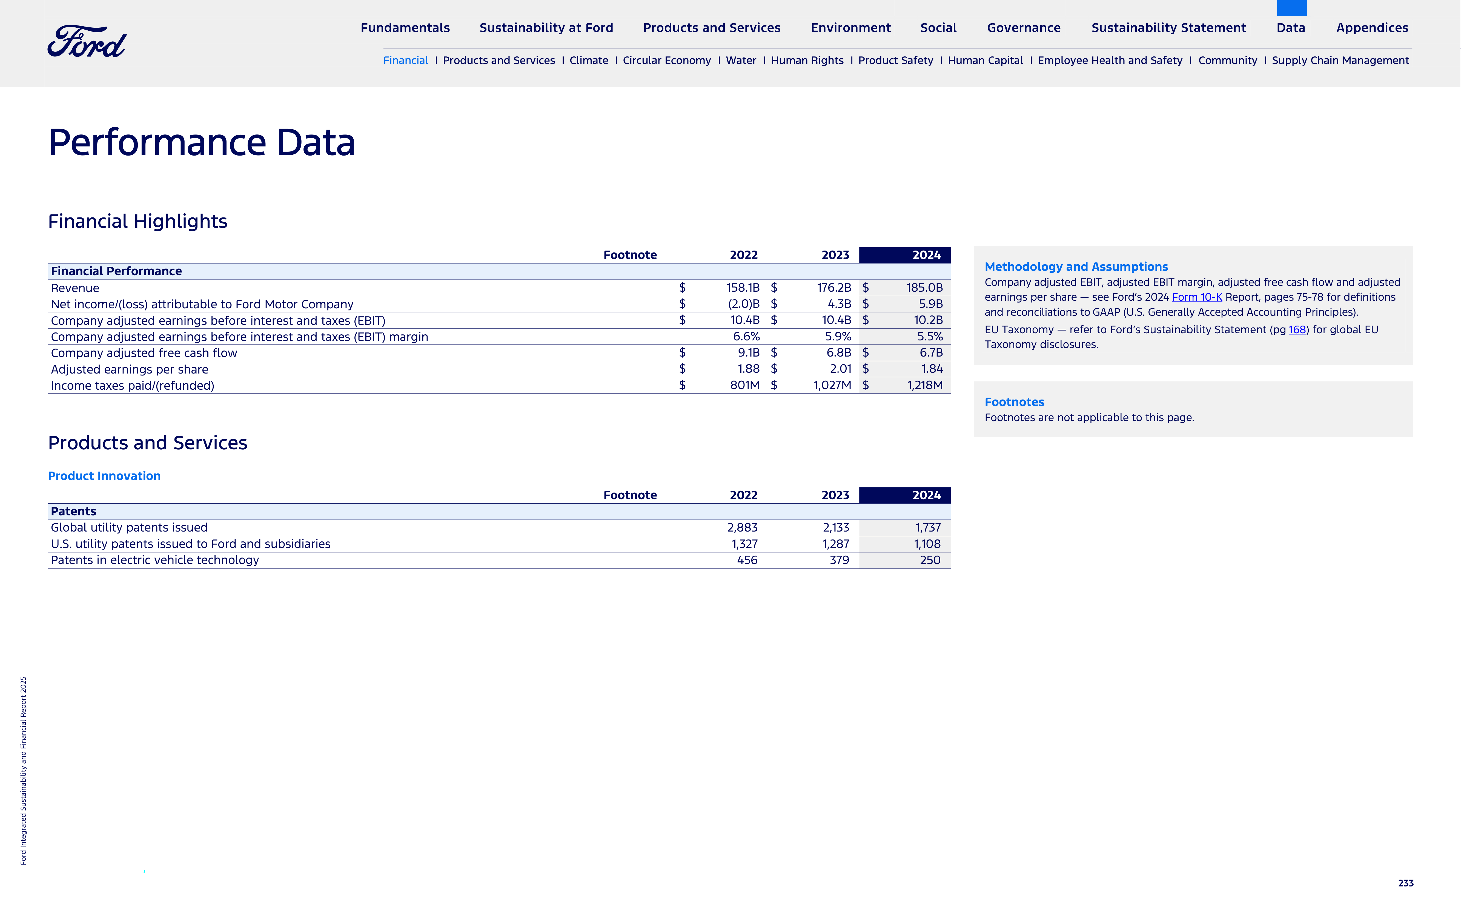Click the Revenue row label
The height and width of the screenshot is (913, 1461).
click(x=75, y=288)
